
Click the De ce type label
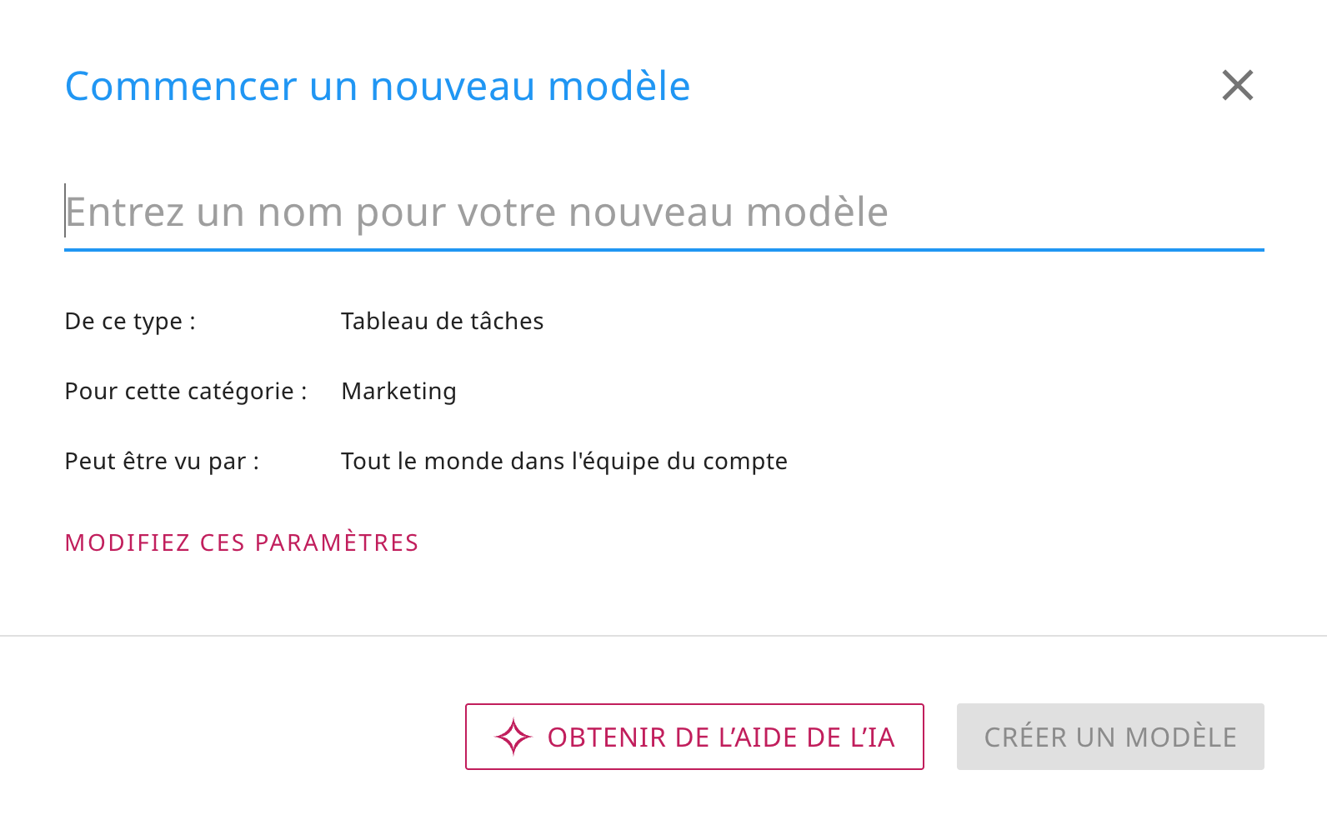[x=130, y=321]
